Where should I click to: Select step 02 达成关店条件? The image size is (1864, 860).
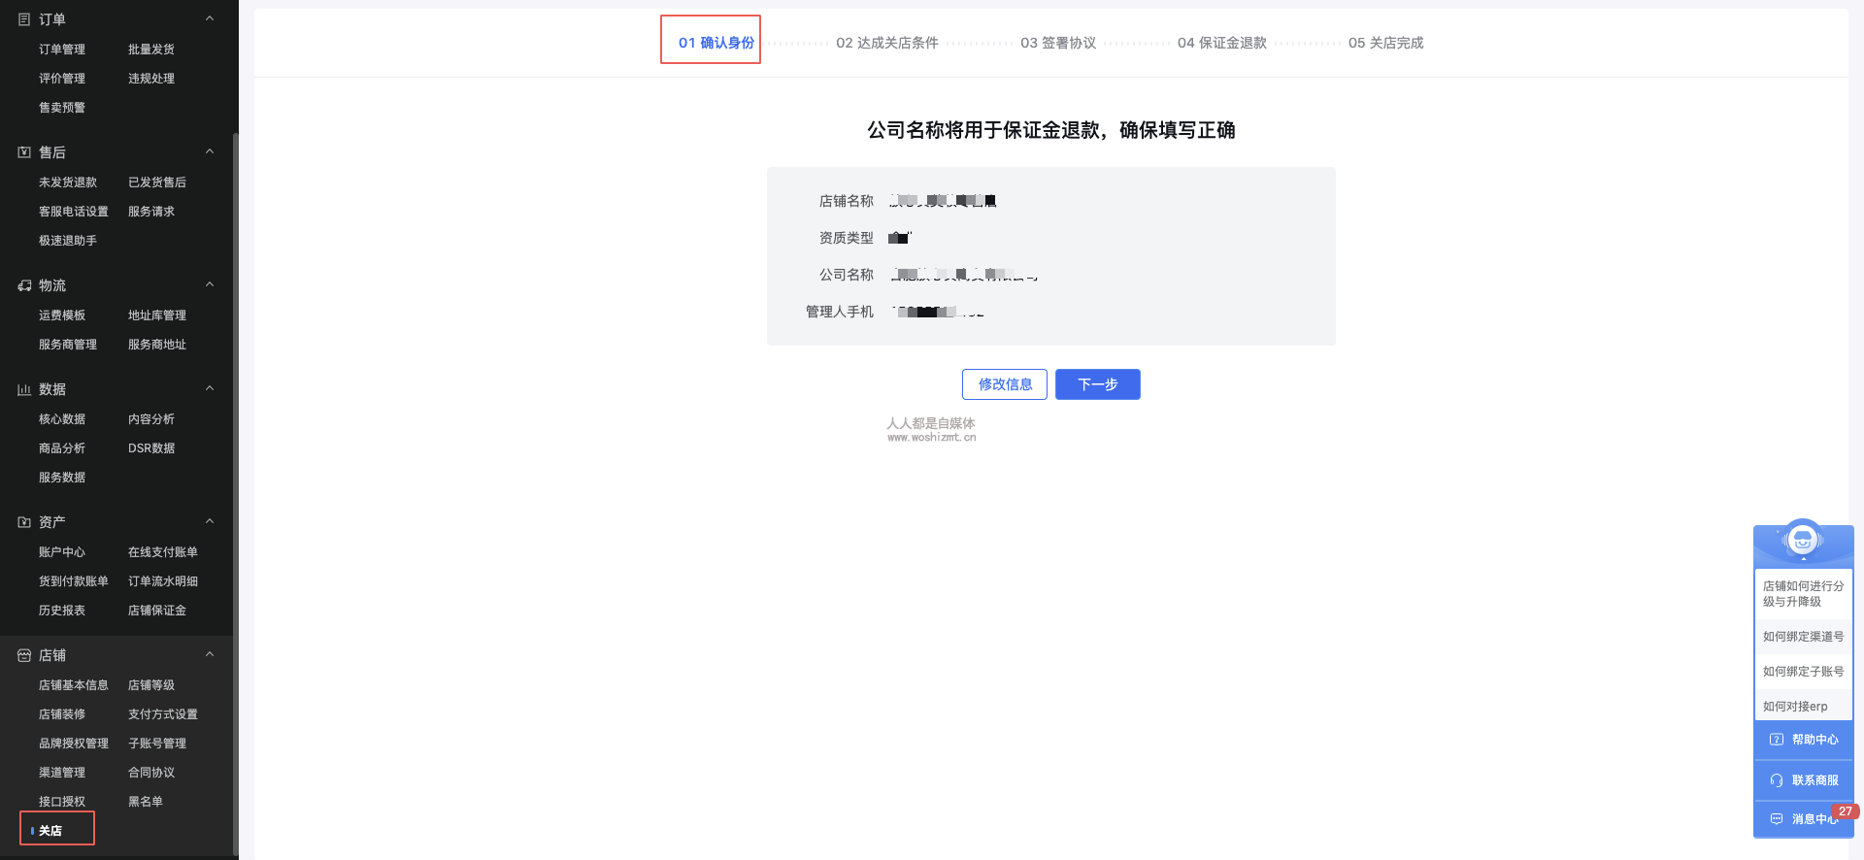(x=887, y=43)
